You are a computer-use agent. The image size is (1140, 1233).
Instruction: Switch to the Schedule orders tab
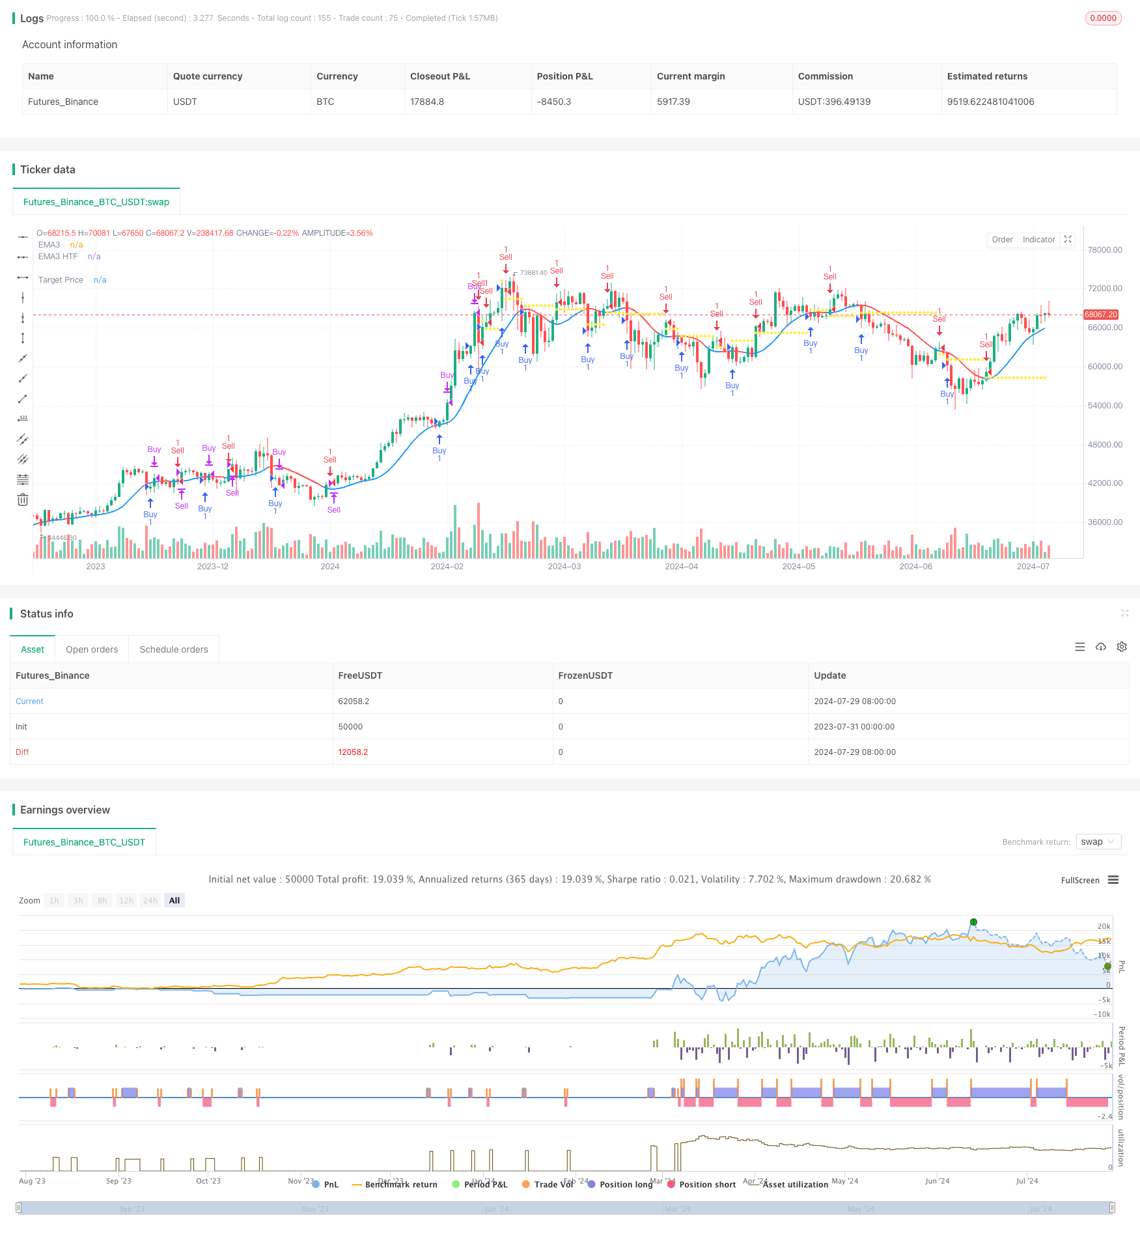coord(174,649)
